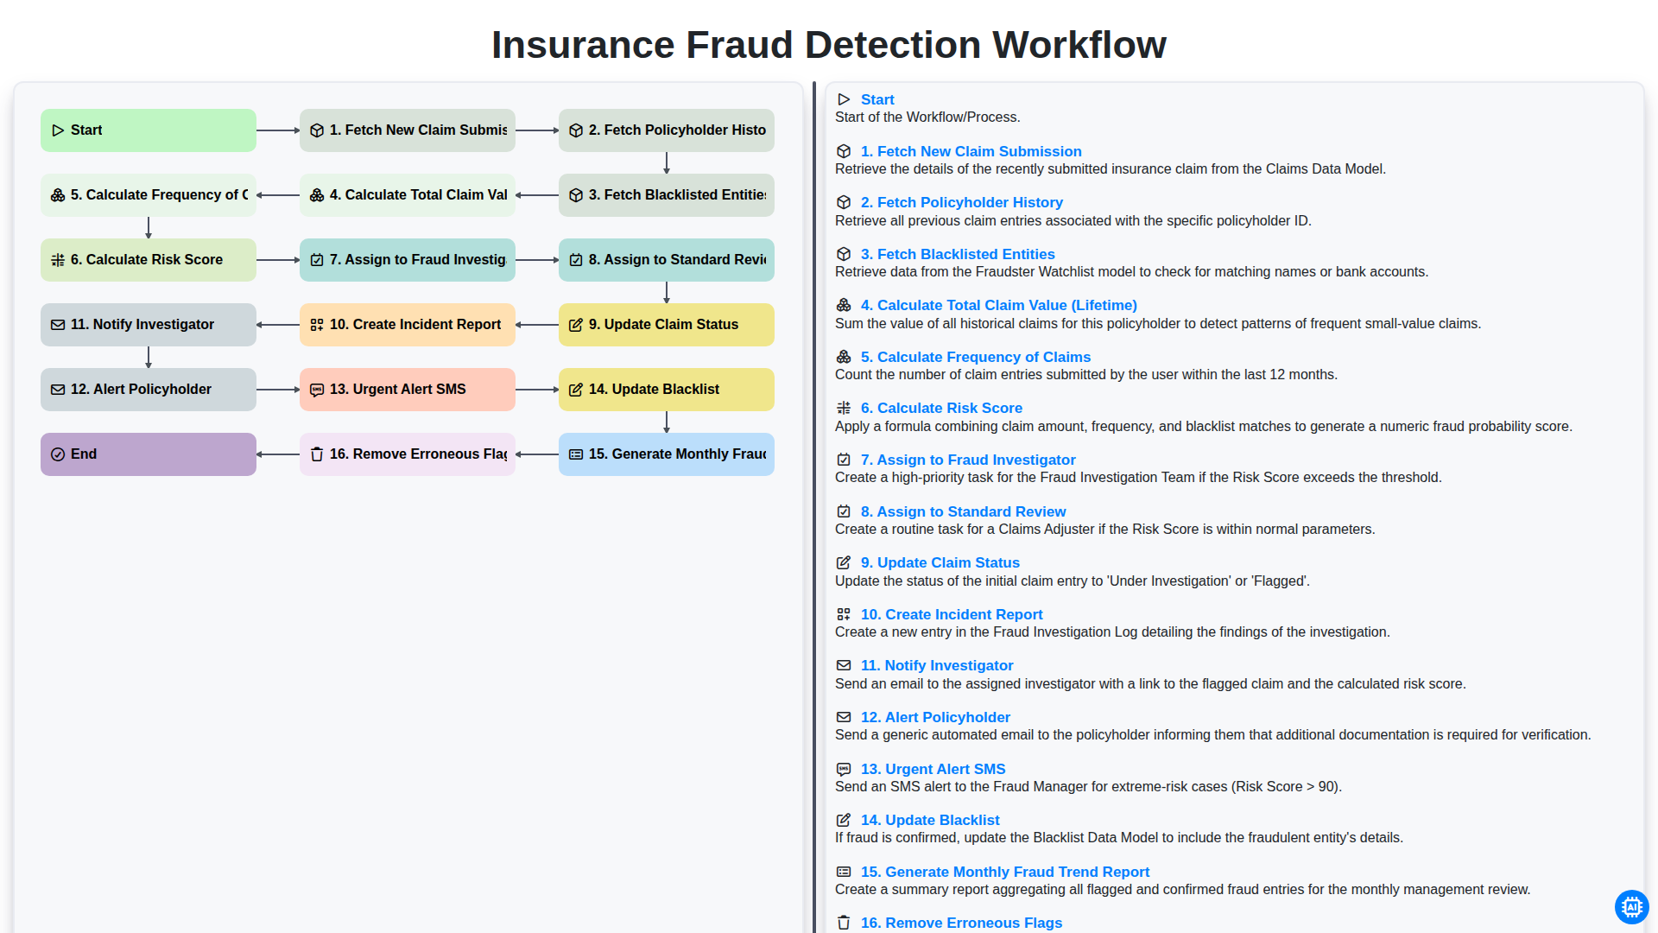The height and width of the screenshot is (933, 1658).
Task: Open the 10. Create Incident Report link
Action: [952, 614]
